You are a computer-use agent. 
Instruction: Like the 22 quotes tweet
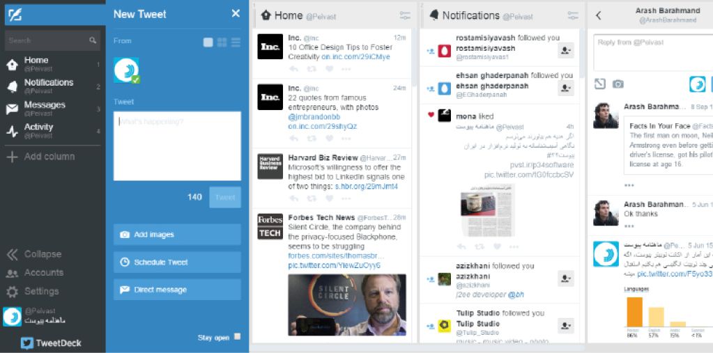point(329,139)
